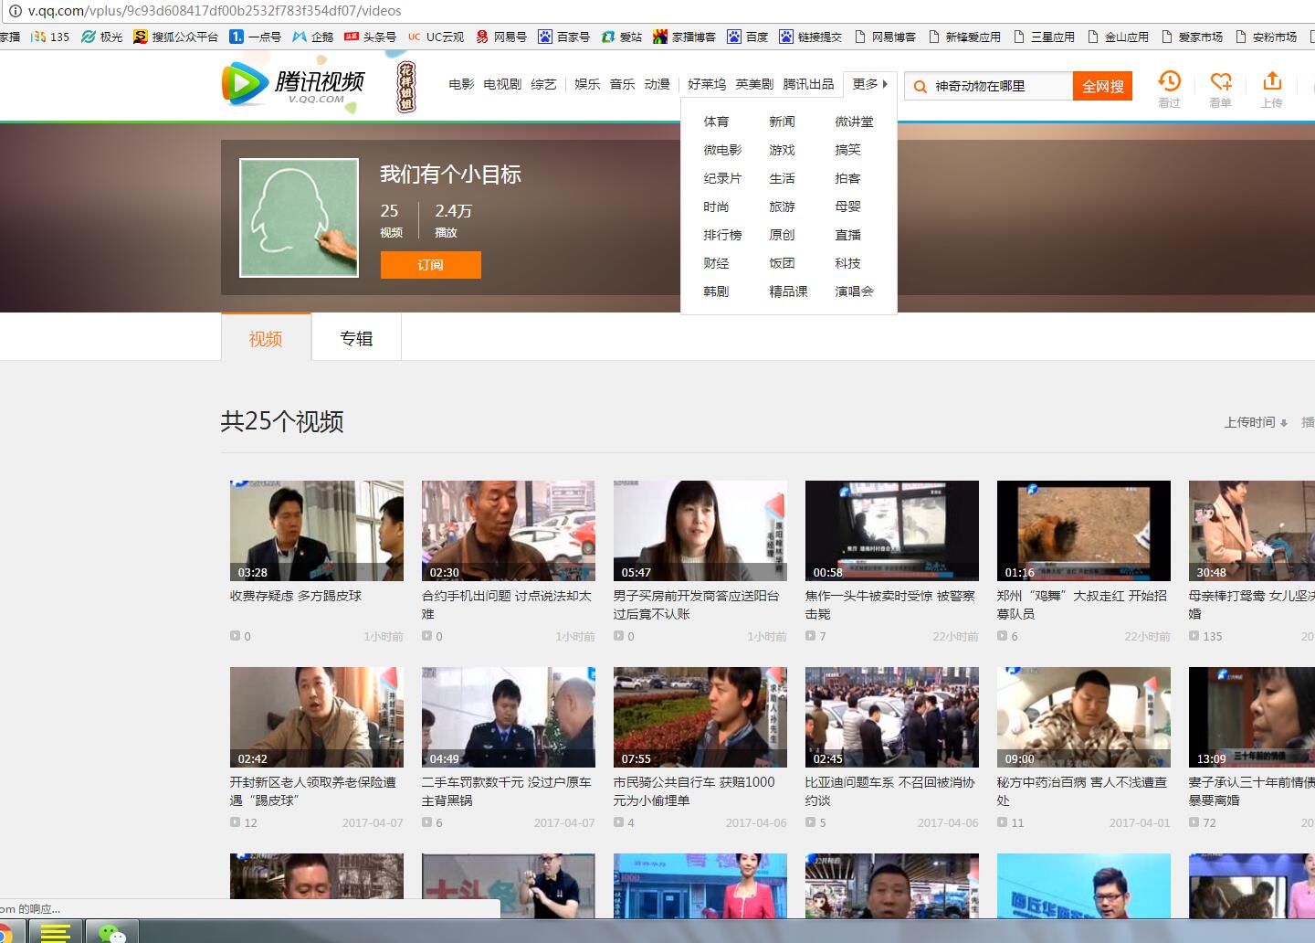Play the 05:47 video thumbnail
The height and width of the screenshot is (943, 1315).
pyautogui.click(x=700, y=531)
